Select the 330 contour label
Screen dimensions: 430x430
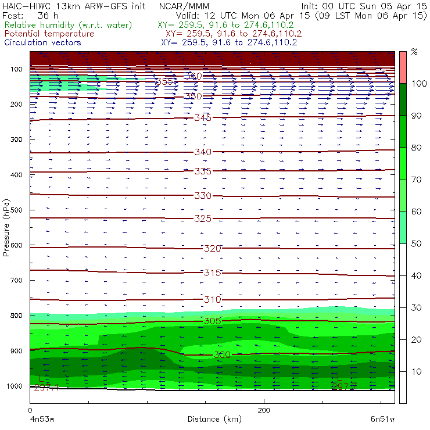click(203, 196)
